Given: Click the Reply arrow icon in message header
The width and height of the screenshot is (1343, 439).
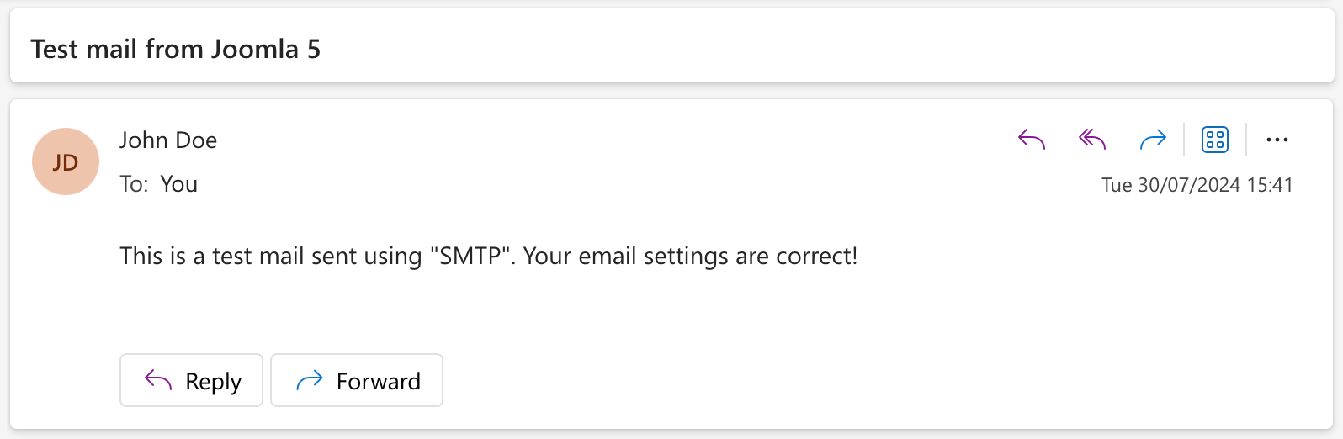Looking at the screenshot, I should click(x=1032, y=140).
